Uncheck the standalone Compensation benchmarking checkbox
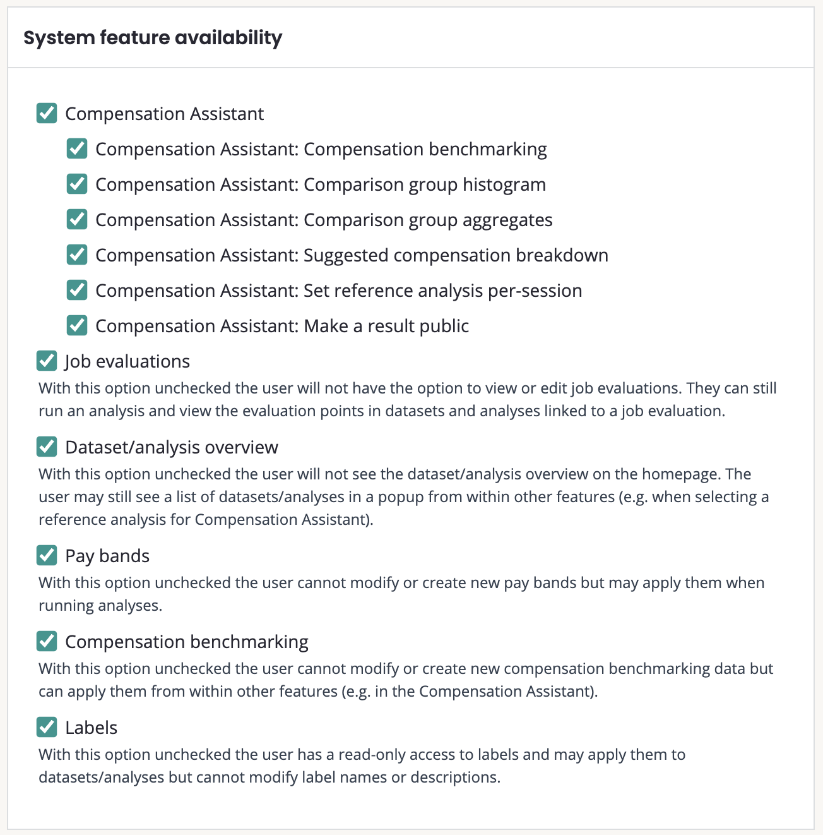Image resolution: width=823 pixels, height=835 pixels. point(47,642)
